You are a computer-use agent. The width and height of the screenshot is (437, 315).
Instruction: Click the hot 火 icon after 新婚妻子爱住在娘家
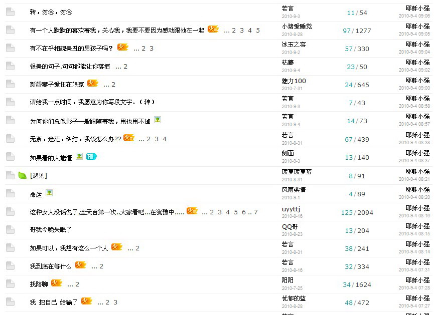click(92, 84)
